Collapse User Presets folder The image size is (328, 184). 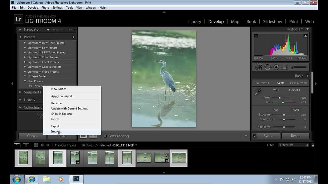click(25, 81)
